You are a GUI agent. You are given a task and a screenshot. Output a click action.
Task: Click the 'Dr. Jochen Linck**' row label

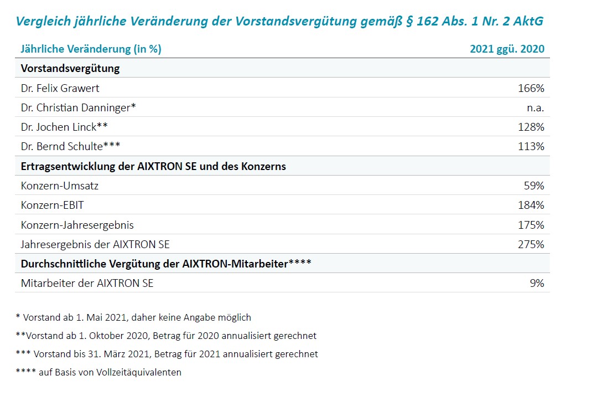(x=64, y=127)
